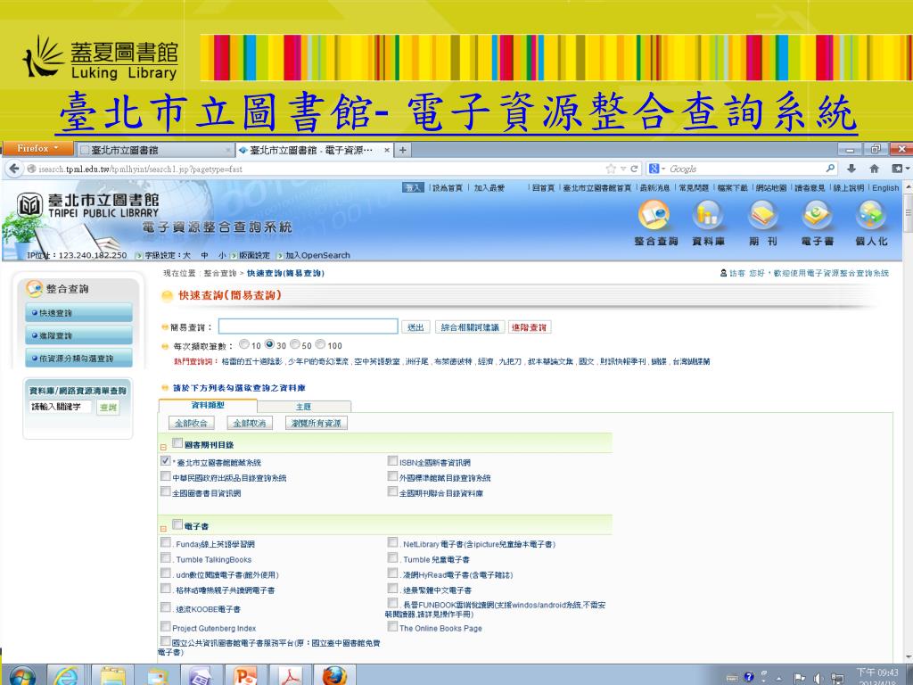This screenshot has width=913, height=685.
Task: Click the English language link
Action: (x=885, y=187)
